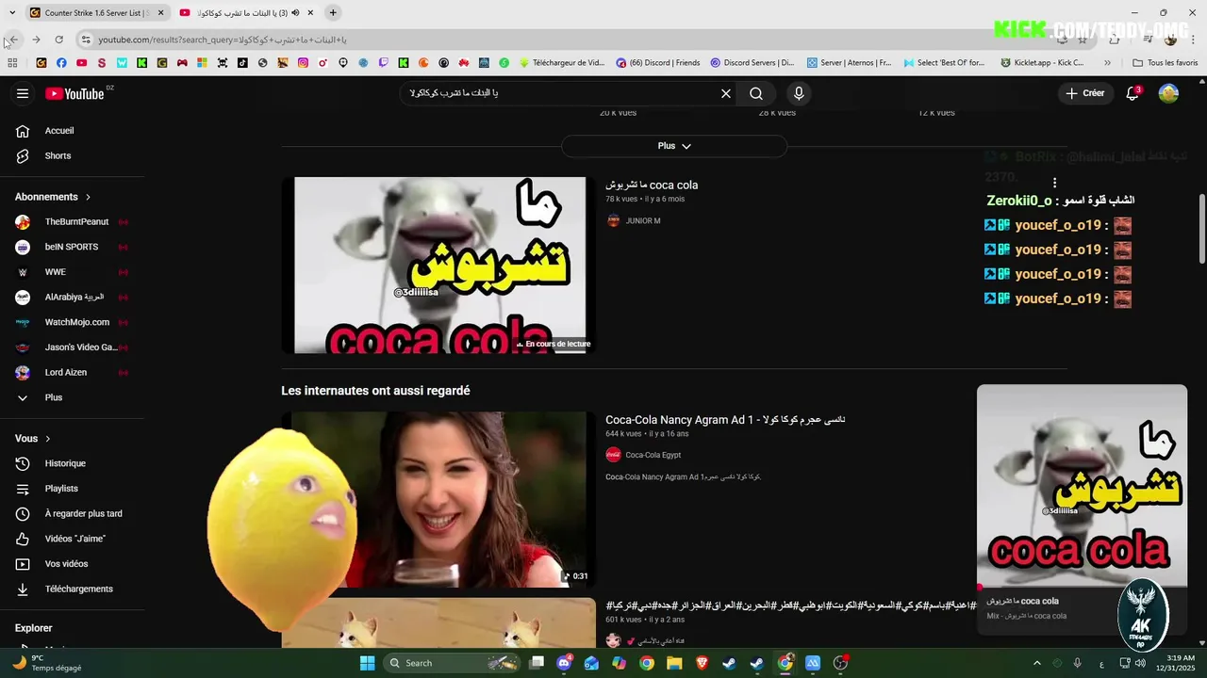Expand more results with Plus dropdown
Screen dimensions: 1207x678
(x=674, y=146)
